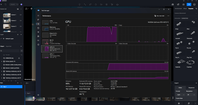Open the .mp4 Format dropdown

(180, 95)
